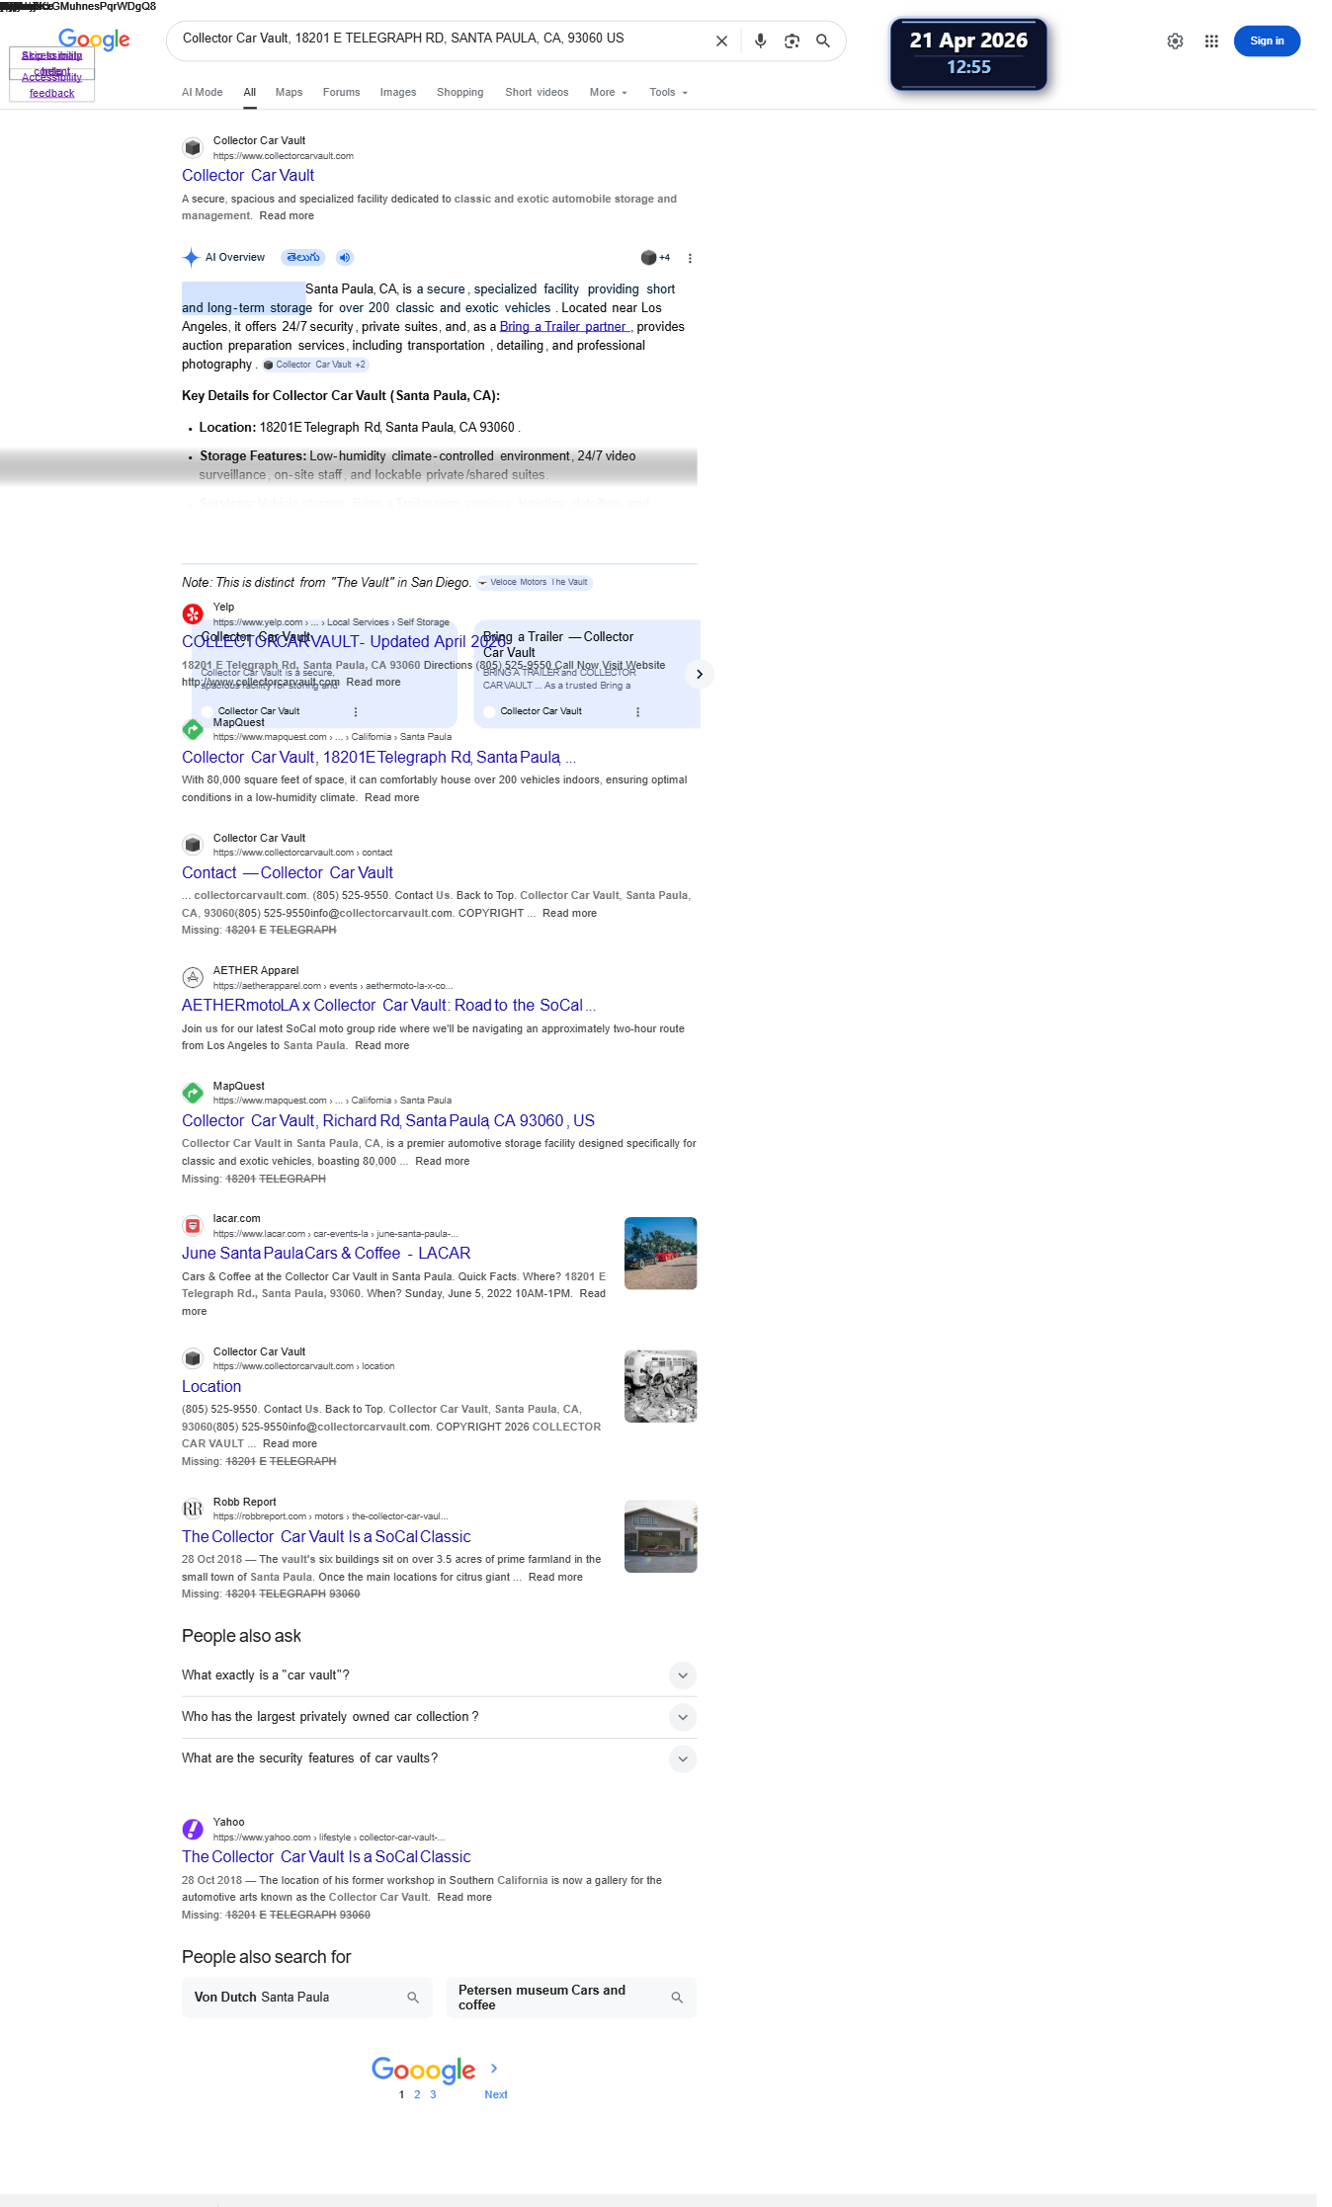Show AI Overview sources +4 icon
This screenshot has width=1332, height=2207.
[x=655, y=258]
